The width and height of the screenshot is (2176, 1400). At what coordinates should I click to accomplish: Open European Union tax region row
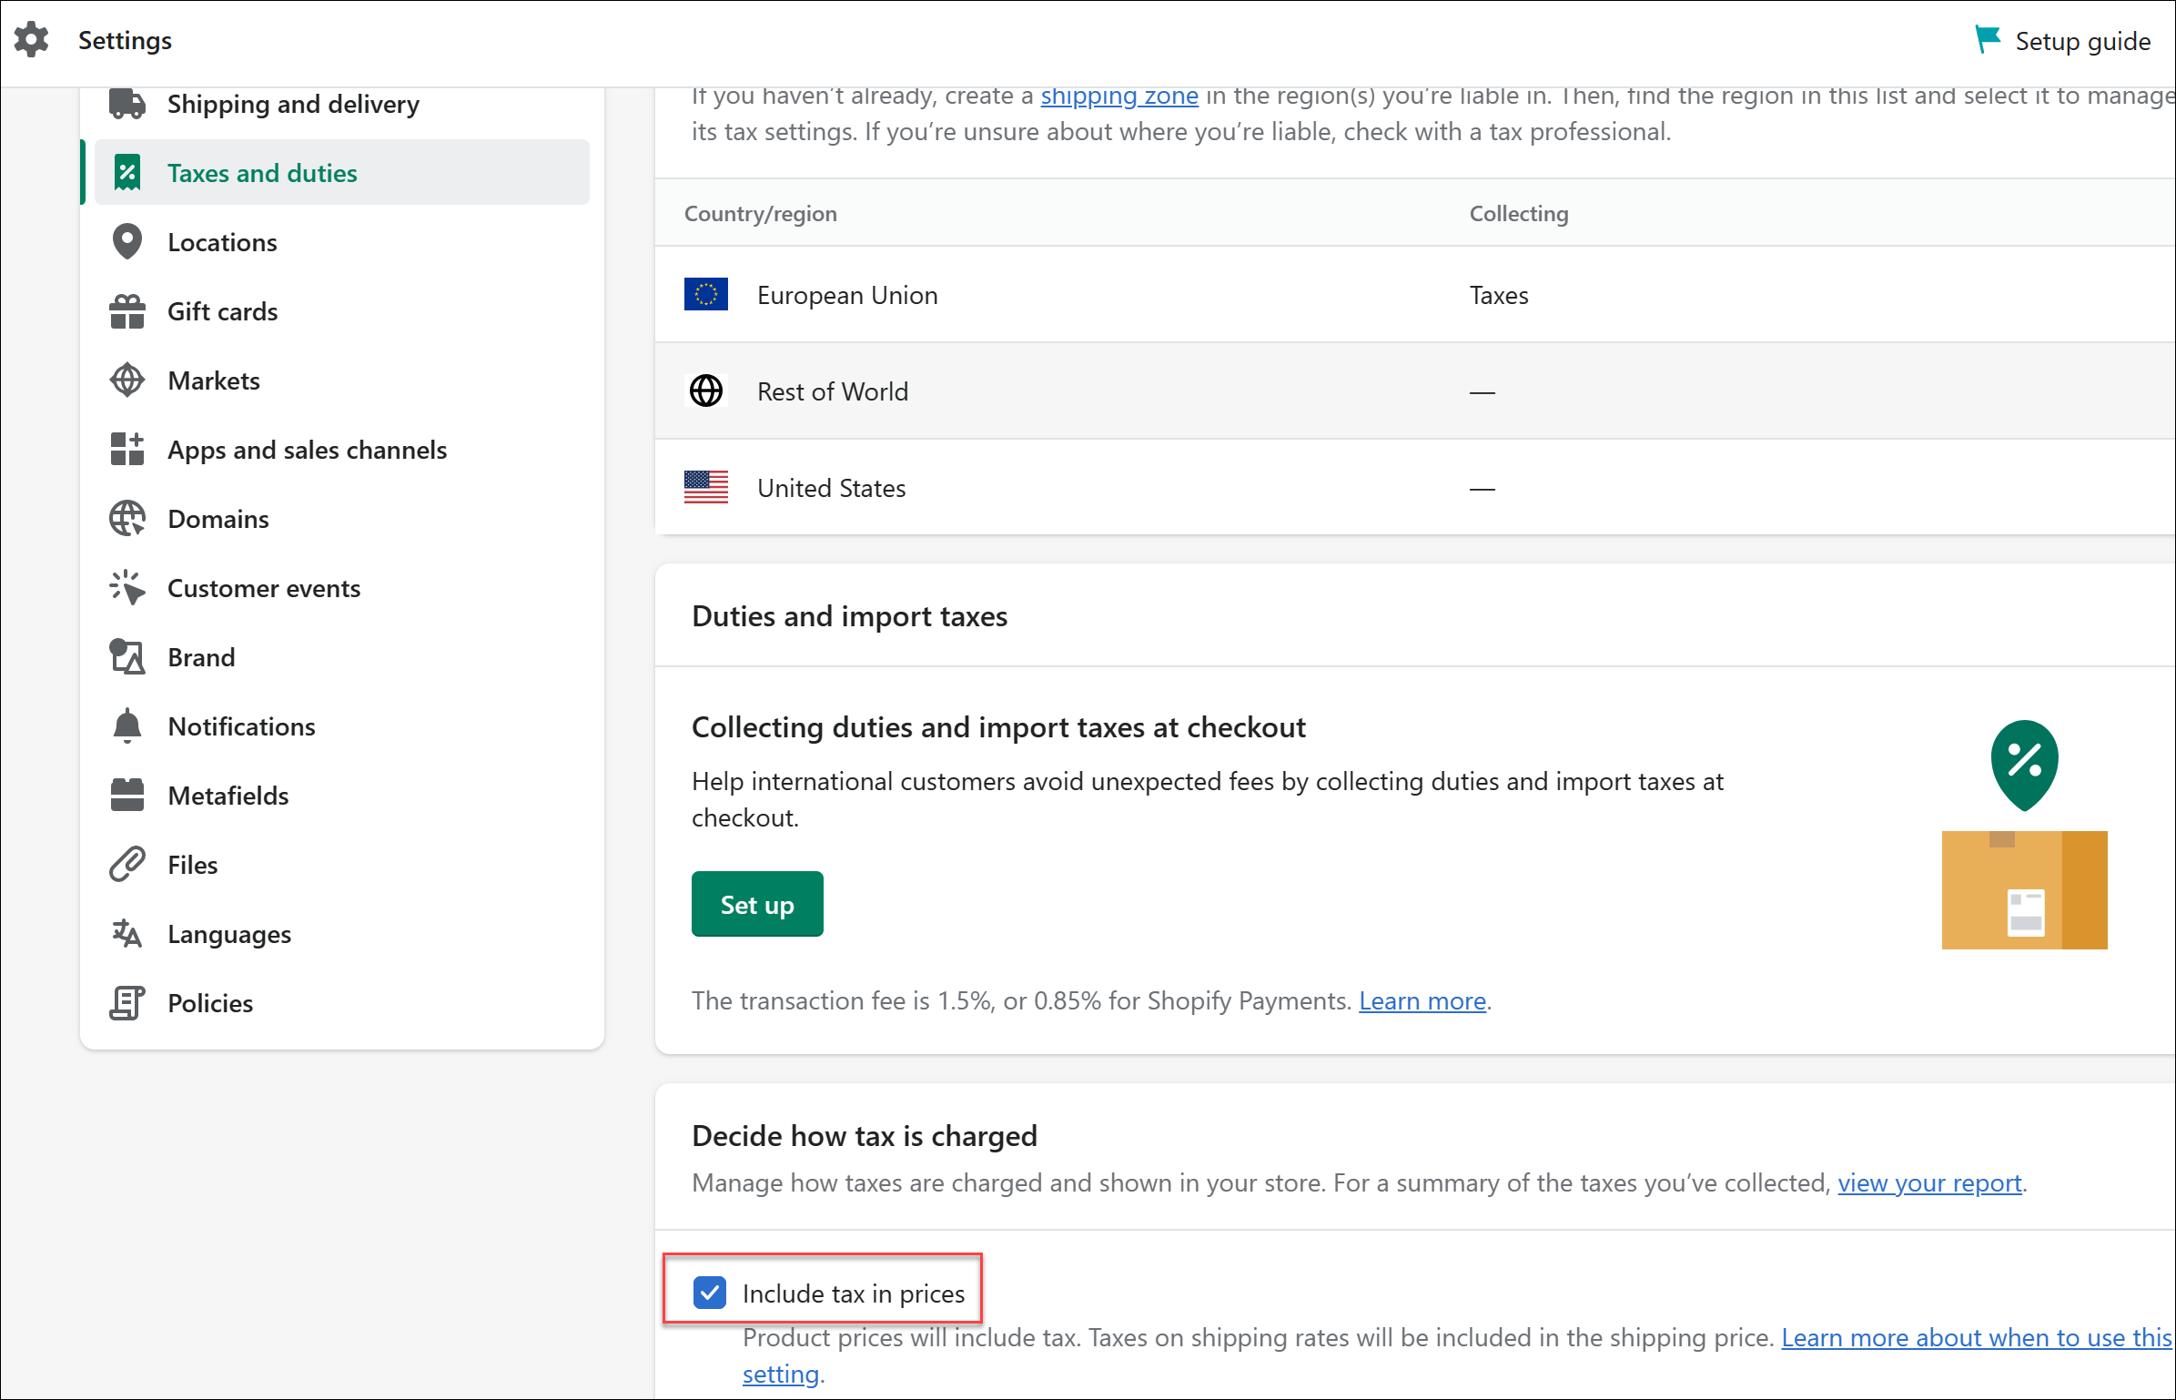1415,294
